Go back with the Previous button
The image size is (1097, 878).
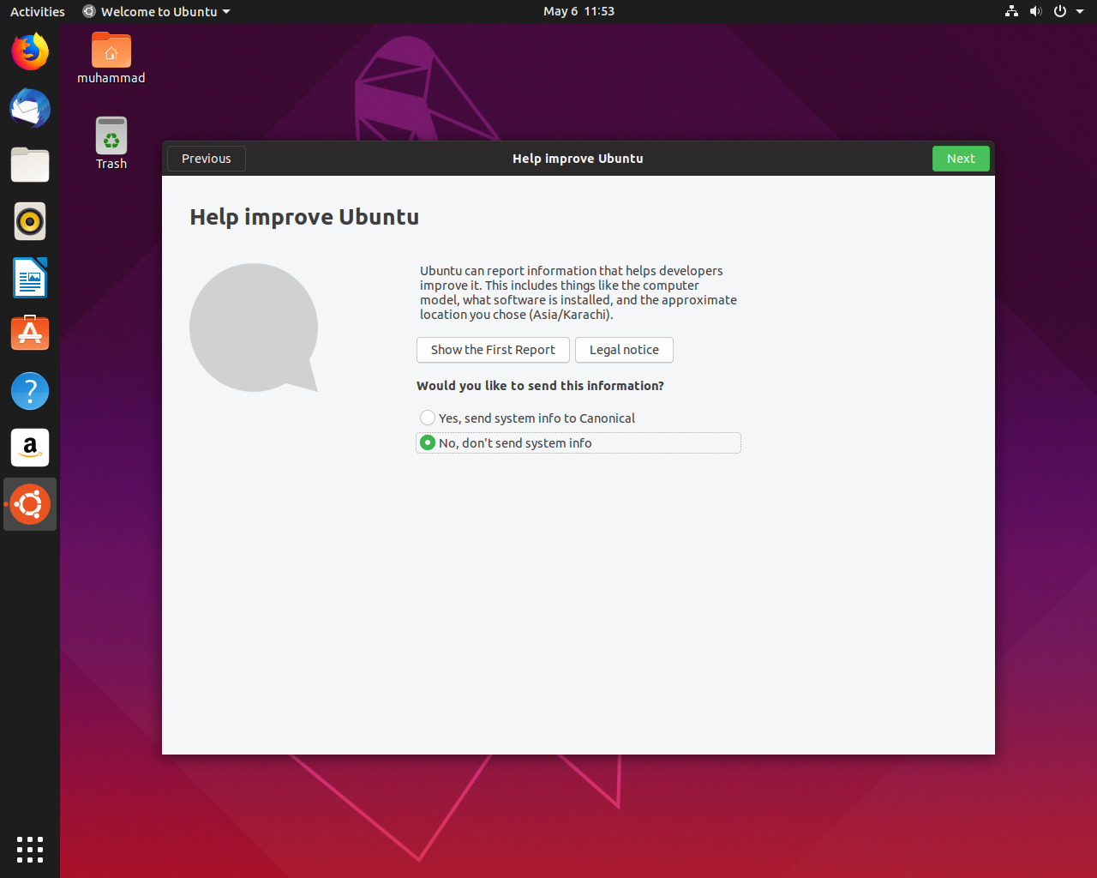207,159
